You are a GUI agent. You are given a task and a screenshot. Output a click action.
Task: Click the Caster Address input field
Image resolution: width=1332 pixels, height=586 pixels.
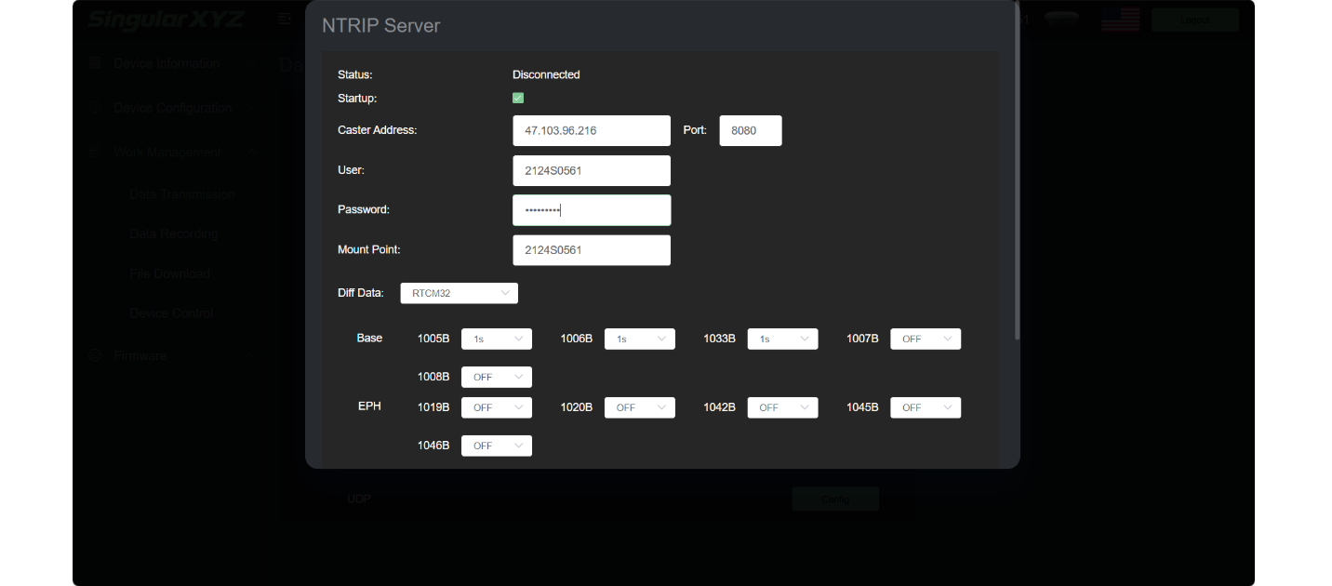point(591,131)
